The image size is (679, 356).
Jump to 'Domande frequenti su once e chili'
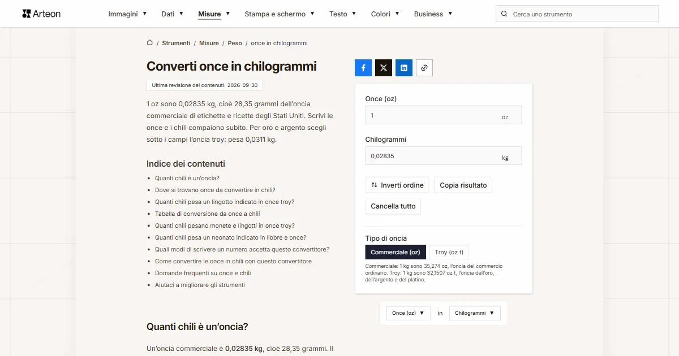click(203, 273)
